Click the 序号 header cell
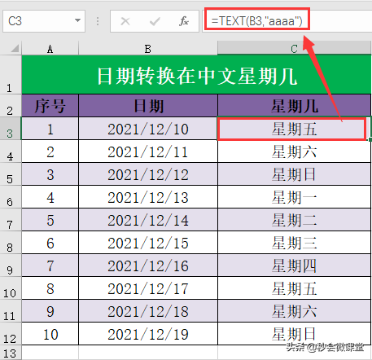The width and height of the screenshot is (372, 360). pyautogui.click(x=50, y=106)
